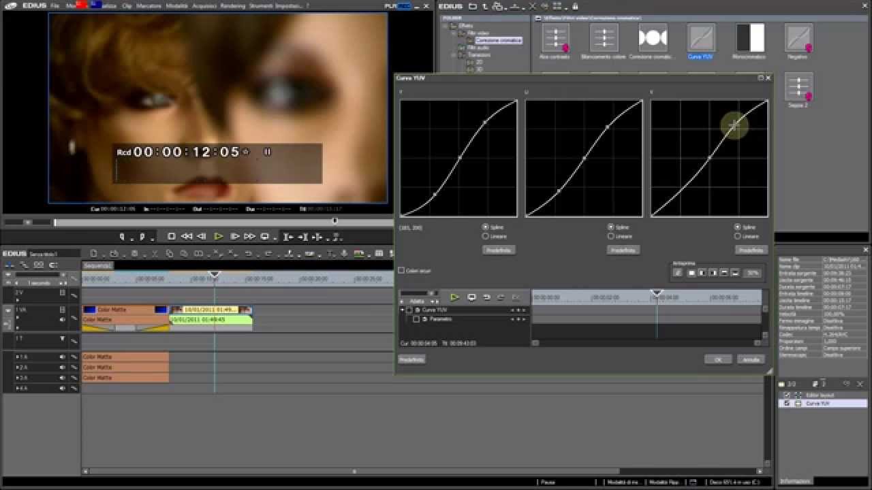
Task: Select the Negativo effect thumbnail
Action: 798,38
